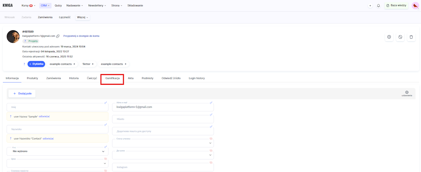The image size is (421, 172).
Task: Open contact settings gear icon
Action: [389, 37]
